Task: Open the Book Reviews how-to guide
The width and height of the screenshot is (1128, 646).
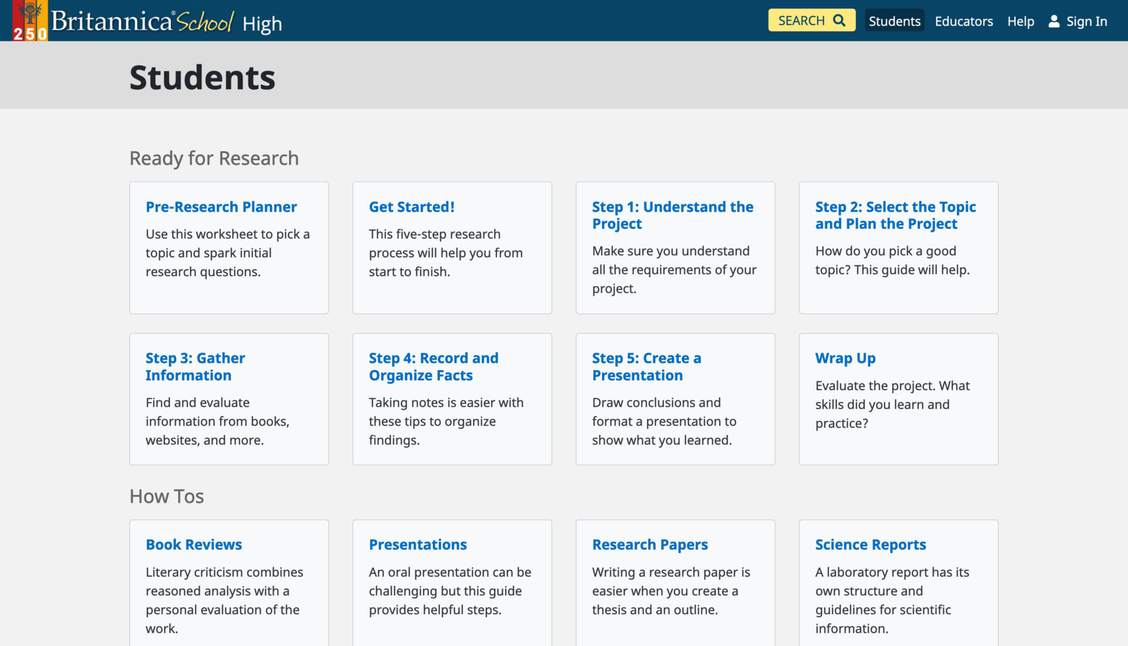Action: [194, 544]
